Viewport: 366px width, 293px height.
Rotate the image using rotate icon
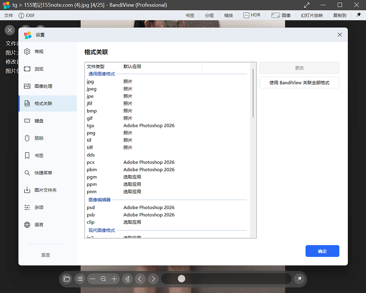(x=127, y=279)
